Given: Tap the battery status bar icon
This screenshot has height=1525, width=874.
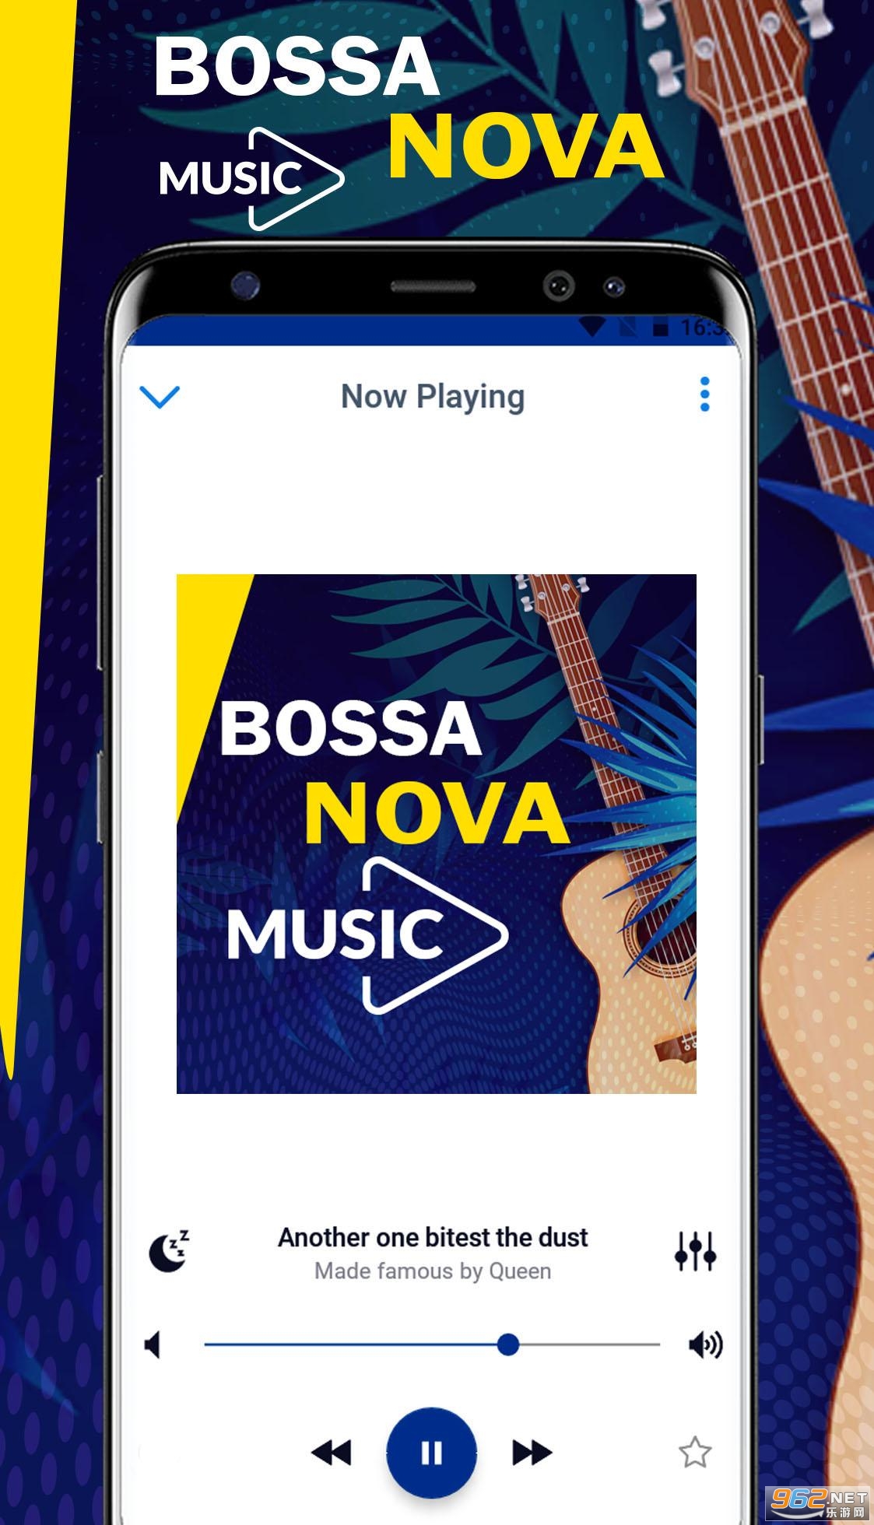Looking at the screenshot, I should coord(660,327).
